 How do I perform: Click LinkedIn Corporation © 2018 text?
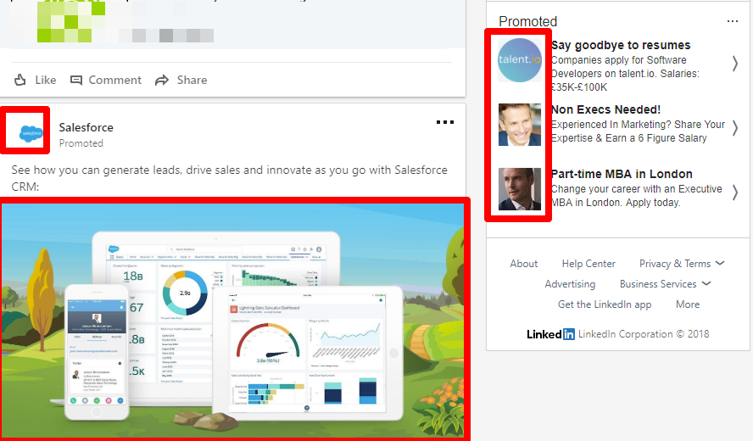click(x=644, y=334)
